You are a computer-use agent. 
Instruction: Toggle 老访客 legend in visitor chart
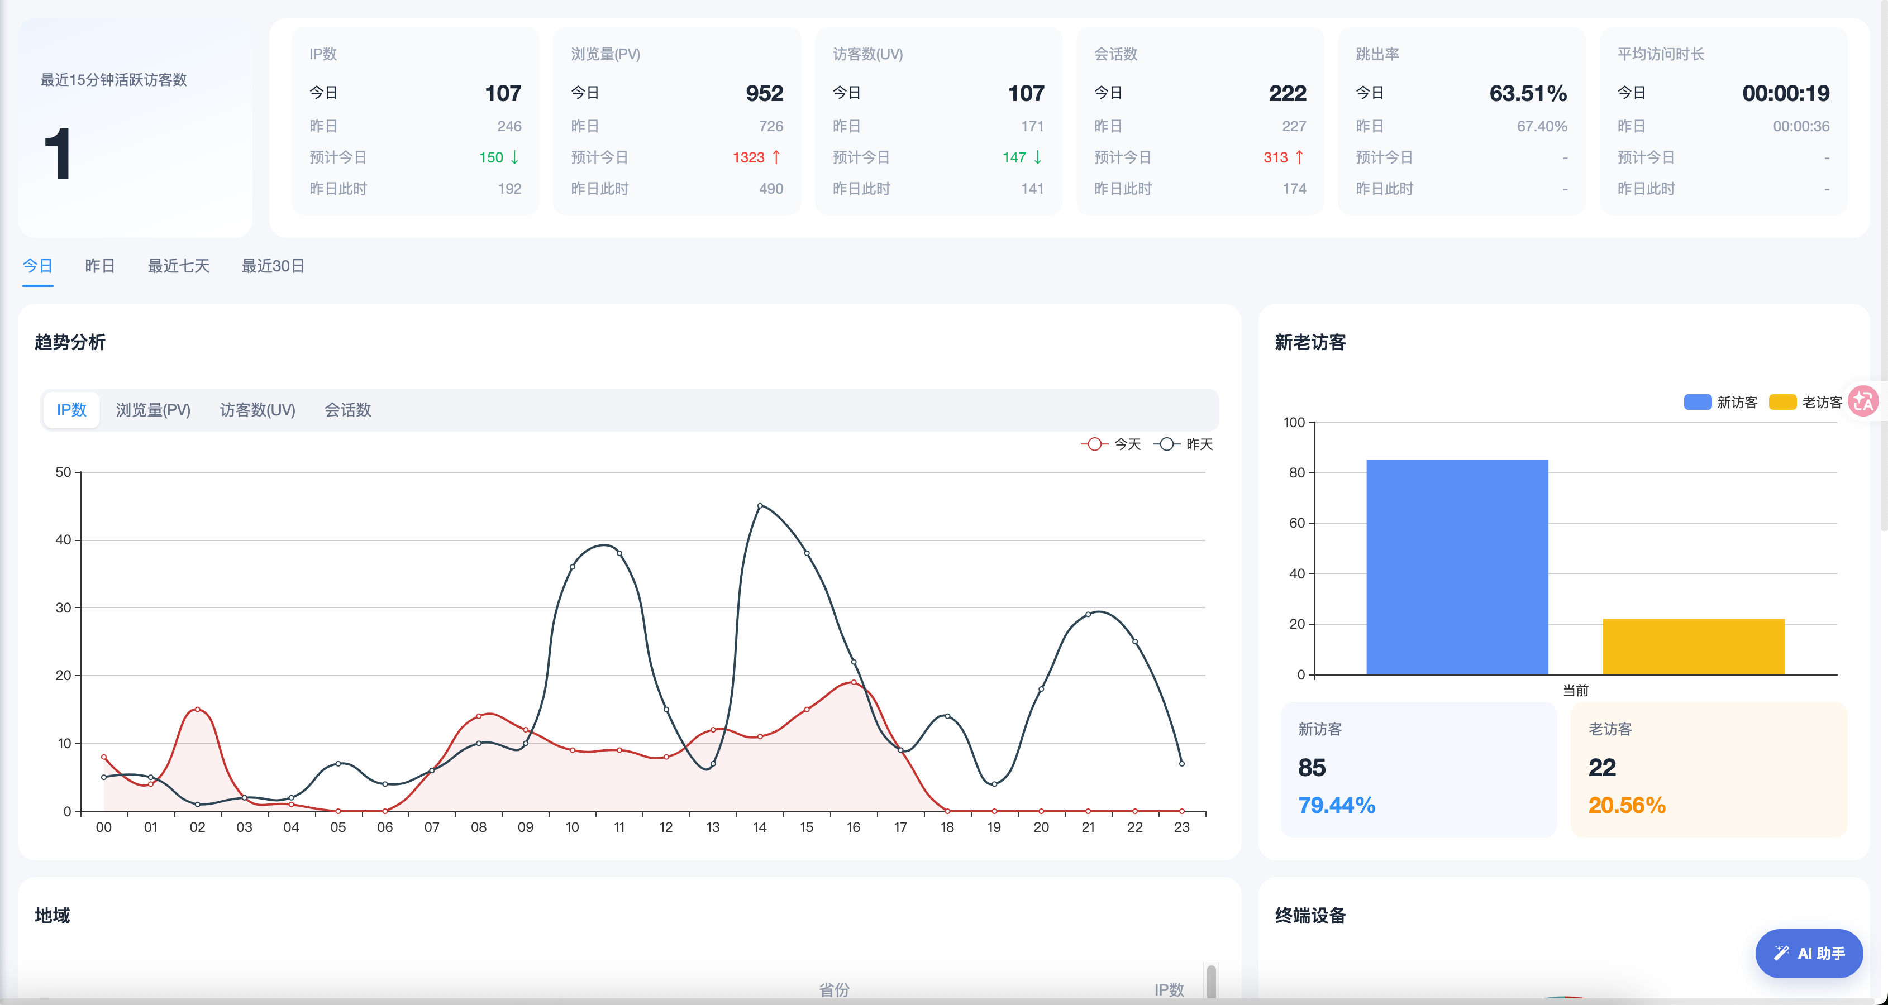1805,402
